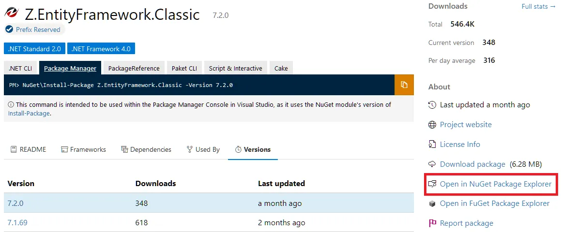Open in NuGet Package Explorer link
The height and width of the screenshot is (232, 561).
496,184
